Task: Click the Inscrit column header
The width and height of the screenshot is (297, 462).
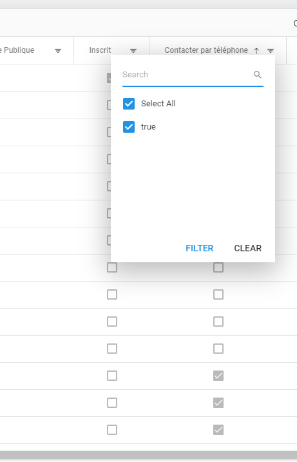Action: pyautogui.click(x=100, y=50)
